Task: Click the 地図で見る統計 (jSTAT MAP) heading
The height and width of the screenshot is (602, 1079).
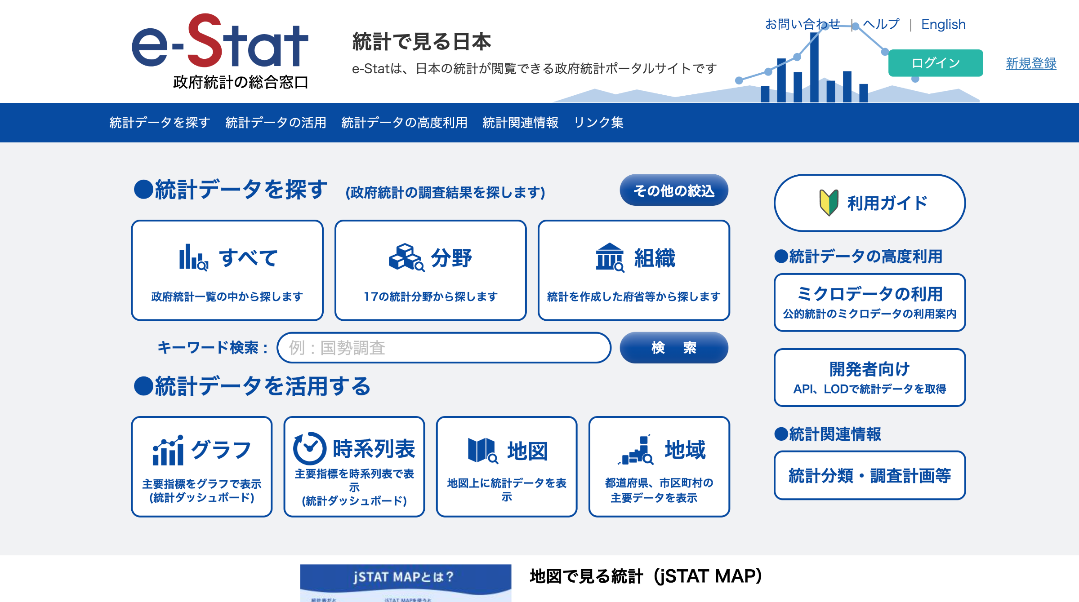Action: tap(646, 576)
